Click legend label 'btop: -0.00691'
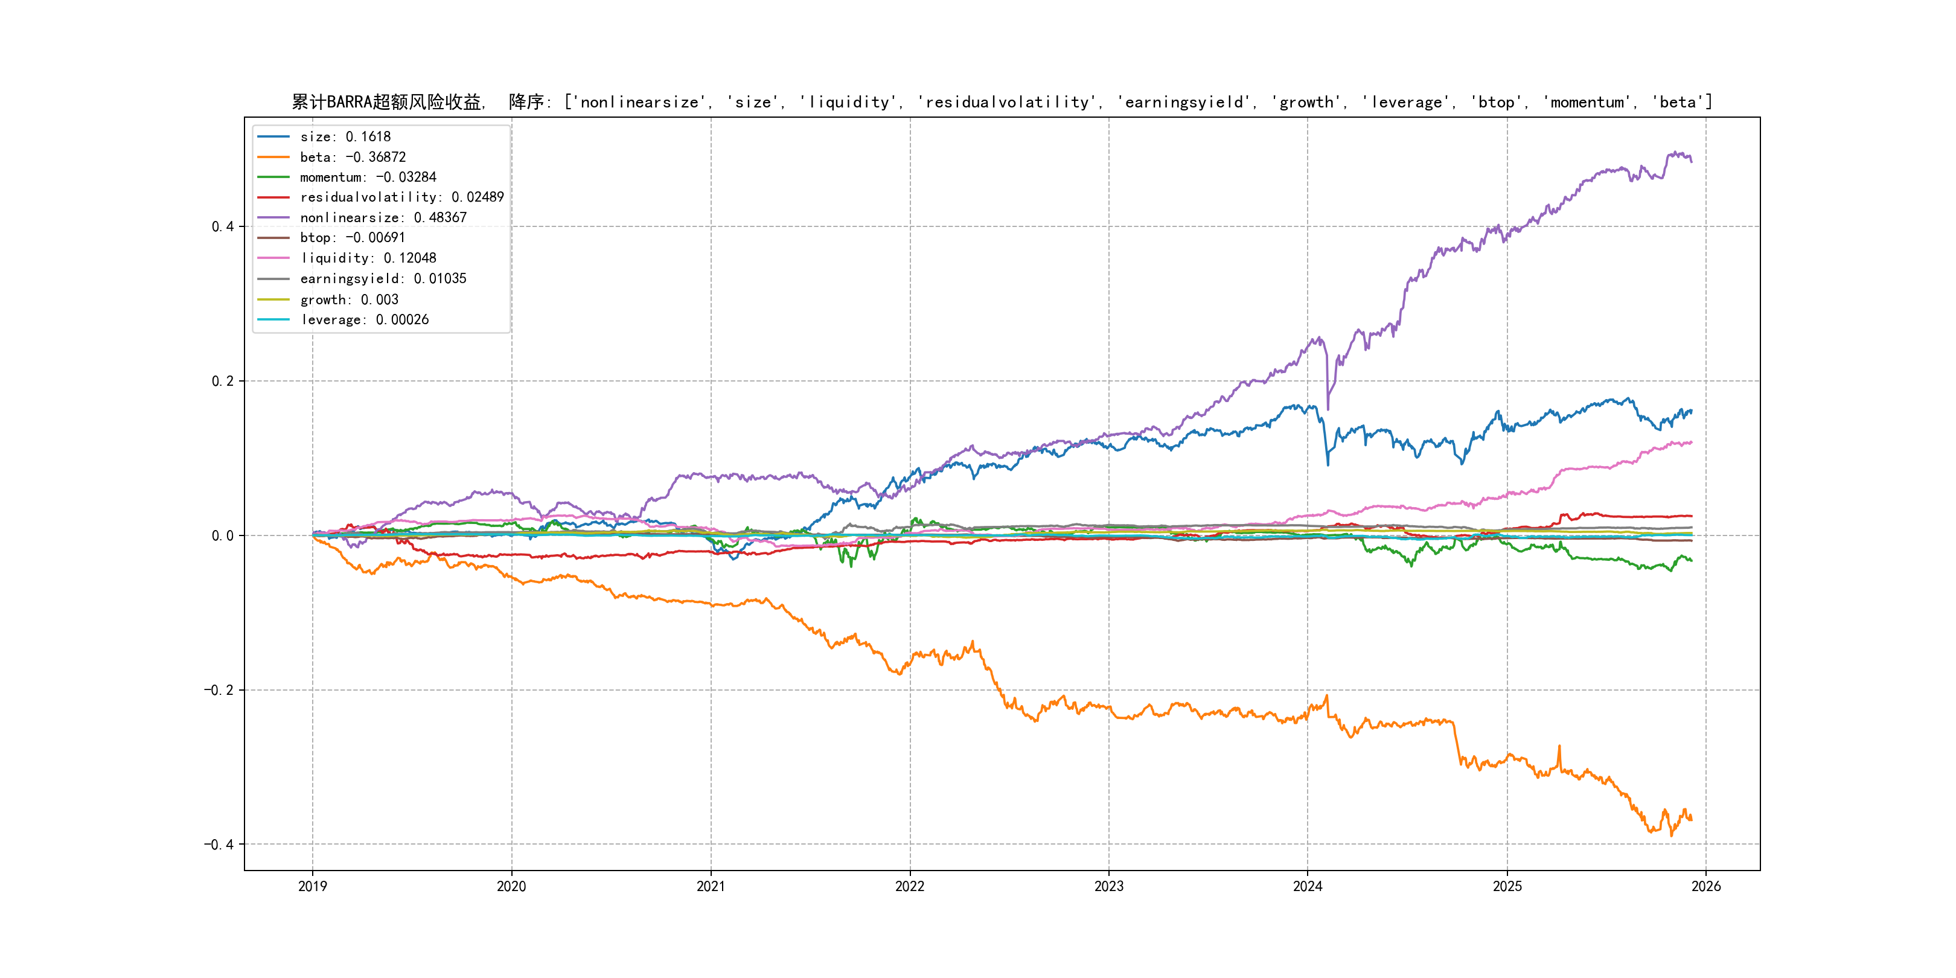1956x978 pixels. 353,238
